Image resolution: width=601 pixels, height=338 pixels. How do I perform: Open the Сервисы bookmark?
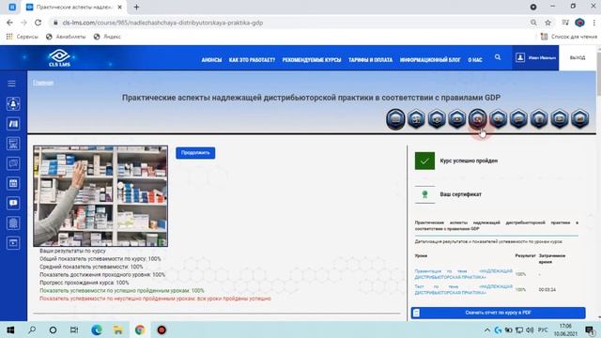pos(22,37)
